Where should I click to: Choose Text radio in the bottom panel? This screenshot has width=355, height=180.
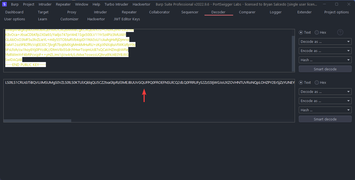pyautogui.click(x=301, y=83)
